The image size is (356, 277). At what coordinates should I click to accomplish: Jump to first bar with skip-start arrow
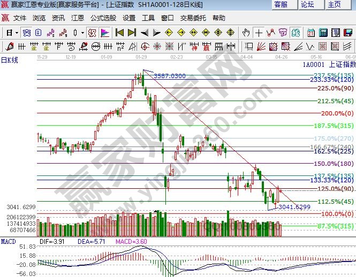tap(120, 33)
